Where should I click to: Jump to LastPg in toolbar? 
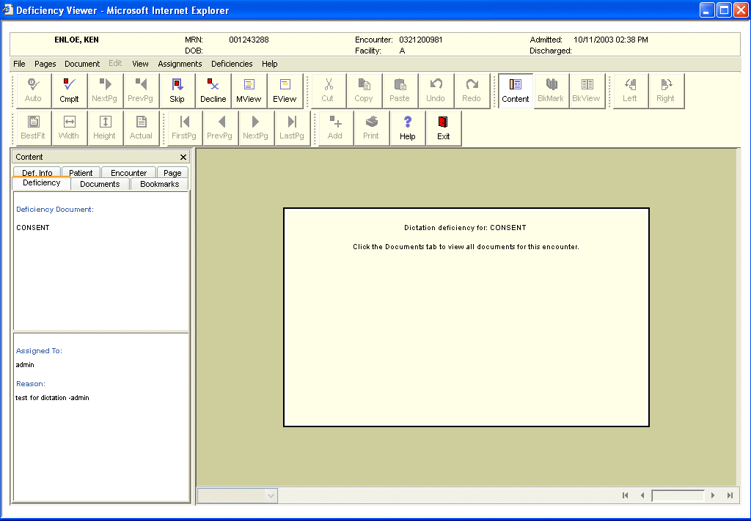click(292, 128)
